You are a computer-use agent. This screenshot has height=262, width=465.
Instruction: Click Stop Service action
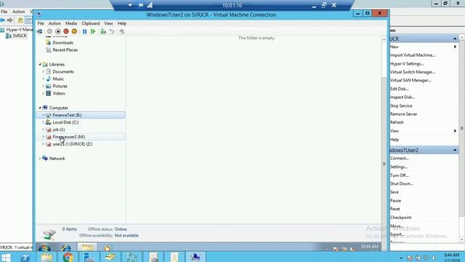401,106
